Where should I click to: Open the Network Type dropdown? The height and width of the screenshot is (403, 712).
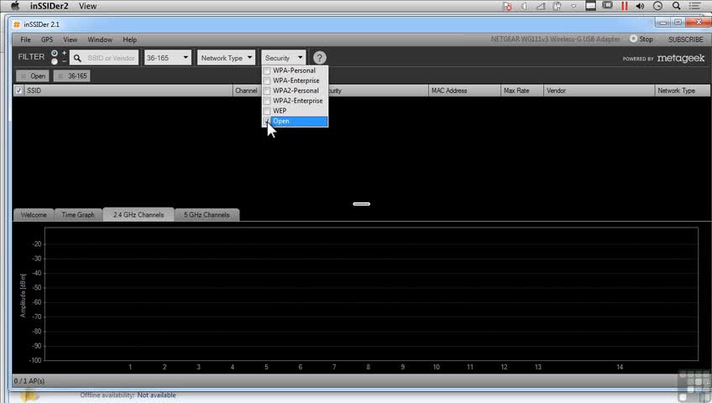click(x=226, y=58)
